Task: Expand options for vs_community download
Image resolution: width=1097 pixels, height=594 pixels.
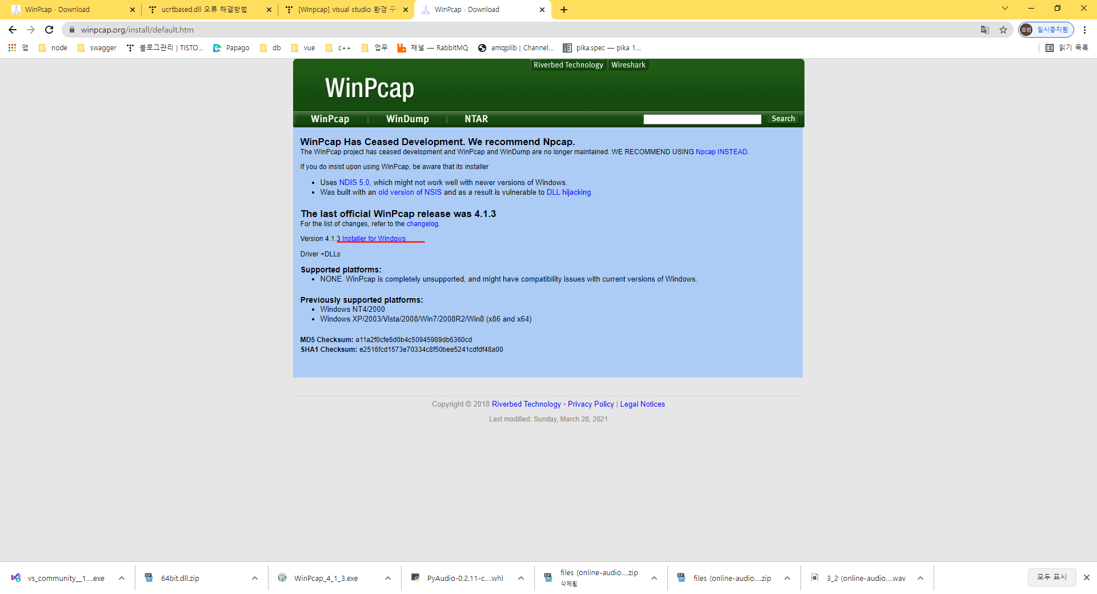Action: 122,578
